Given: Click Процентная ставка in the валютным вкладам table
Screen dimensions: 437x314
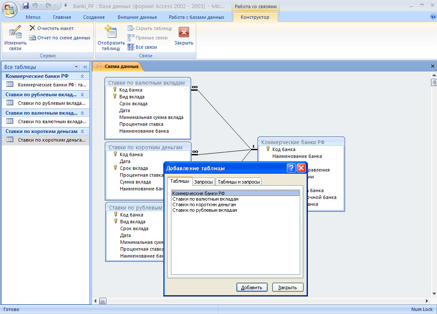Looking at the screenshot, I should (141, 124).
